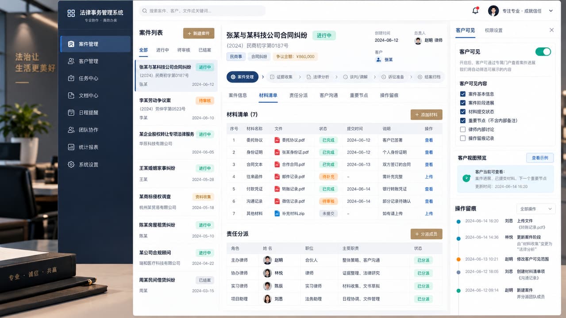Focus the search cases input field
Image resolution: width=566 pixels, height=318 pixels.
point(202,11)
